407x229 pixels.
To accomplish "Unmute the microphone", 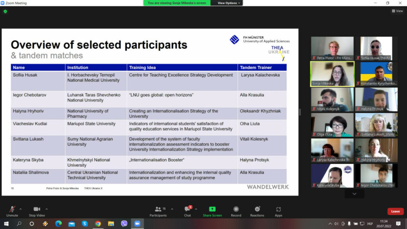I will (12, 210).
